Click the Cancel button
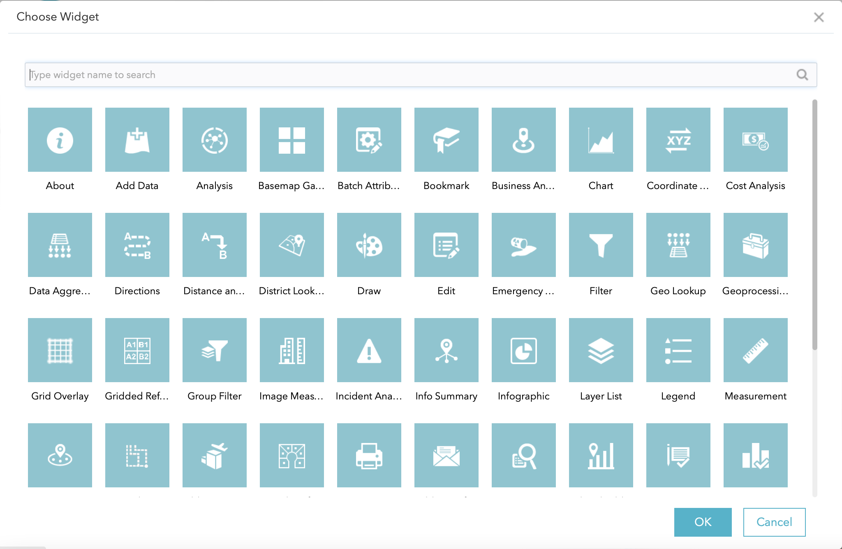The image size is (842, 549). [x=774, y=522]
